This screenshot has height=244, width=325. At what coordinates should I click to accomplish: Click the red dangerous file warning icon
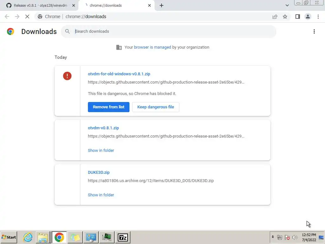click(x=67, y=76)
